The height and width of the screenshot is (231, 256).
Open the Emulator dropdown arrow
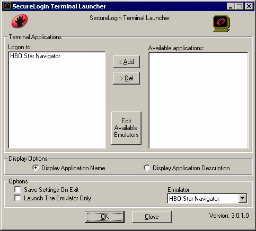(243, 198)
